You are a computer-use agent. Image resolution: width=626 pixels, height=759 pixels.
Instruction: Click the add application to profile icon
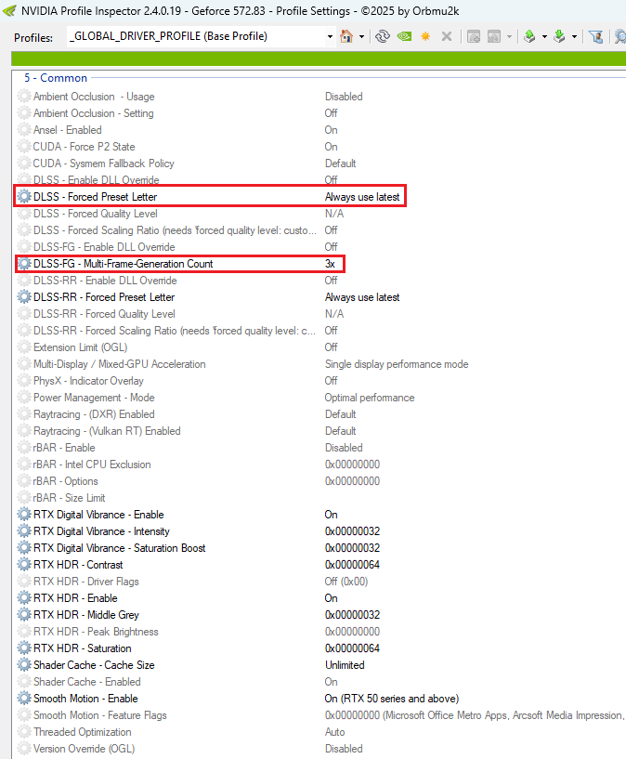point(474,36)
